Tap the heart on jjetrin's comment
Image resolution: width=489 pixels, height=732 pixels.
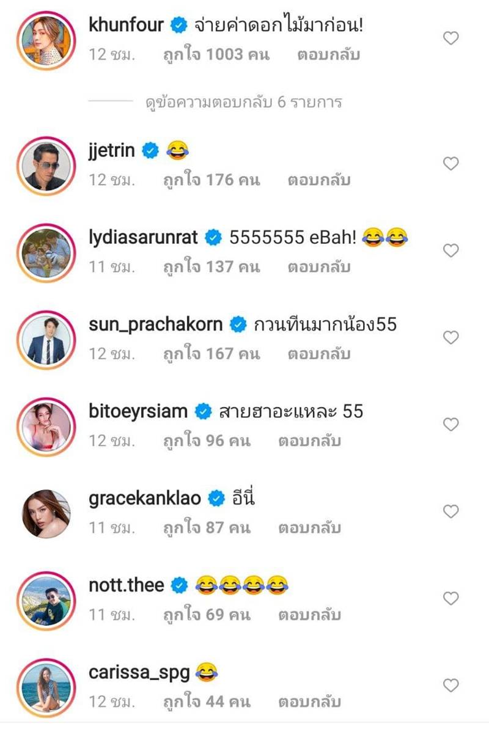450,164
